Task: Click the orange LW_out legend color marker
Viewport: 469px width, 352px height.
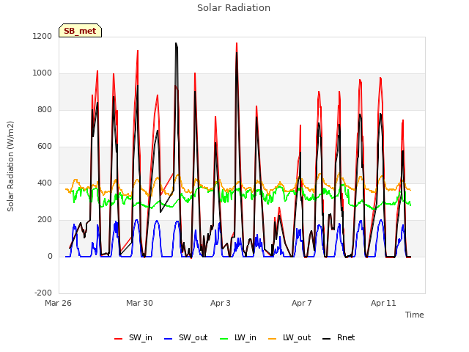Action: tap(273, 339)
